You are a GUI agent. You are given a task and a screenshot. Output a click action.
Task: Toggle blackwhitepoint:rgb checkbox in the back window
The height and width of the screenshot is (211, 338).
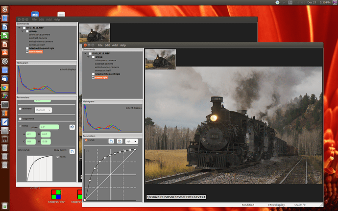click(27, 48)
